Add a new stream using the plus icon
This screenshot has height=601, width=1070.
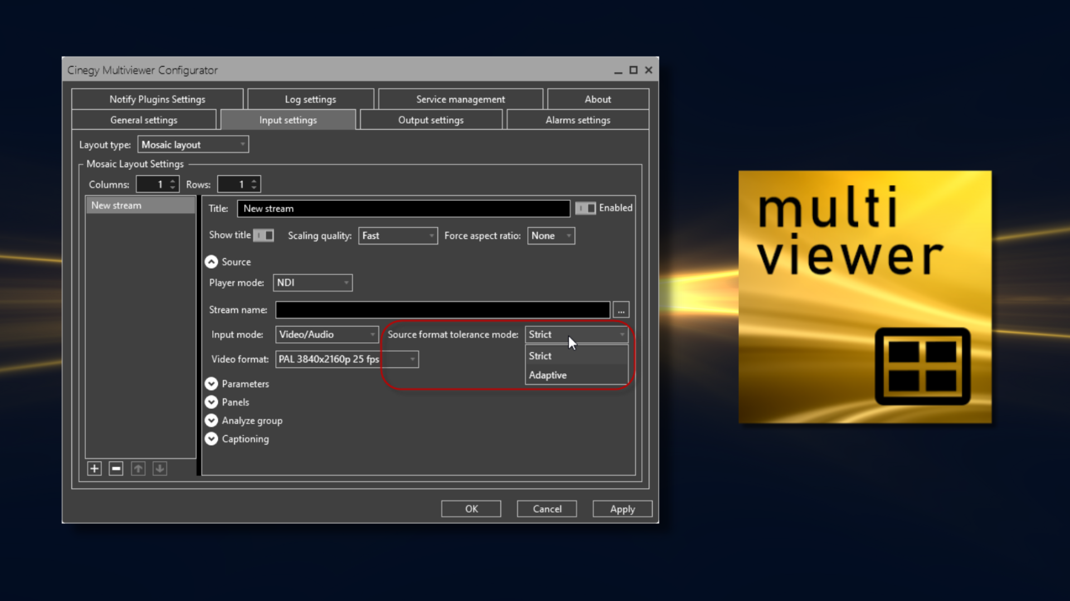[94, 468]
